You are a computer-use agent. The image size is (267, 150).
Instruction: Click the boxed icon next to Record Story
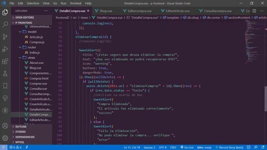tap(249, 147)
